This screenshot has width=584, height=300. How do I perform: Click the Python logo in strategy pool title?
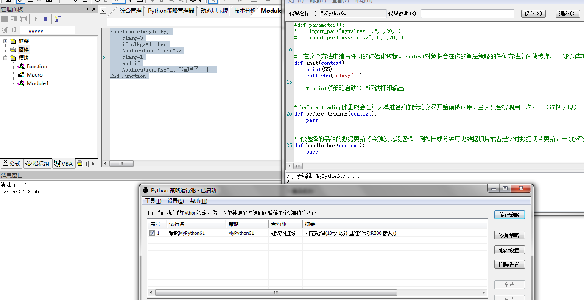click(x=145, y=190)
